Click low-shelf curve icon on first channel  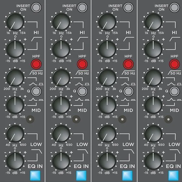tap(37, 152)
